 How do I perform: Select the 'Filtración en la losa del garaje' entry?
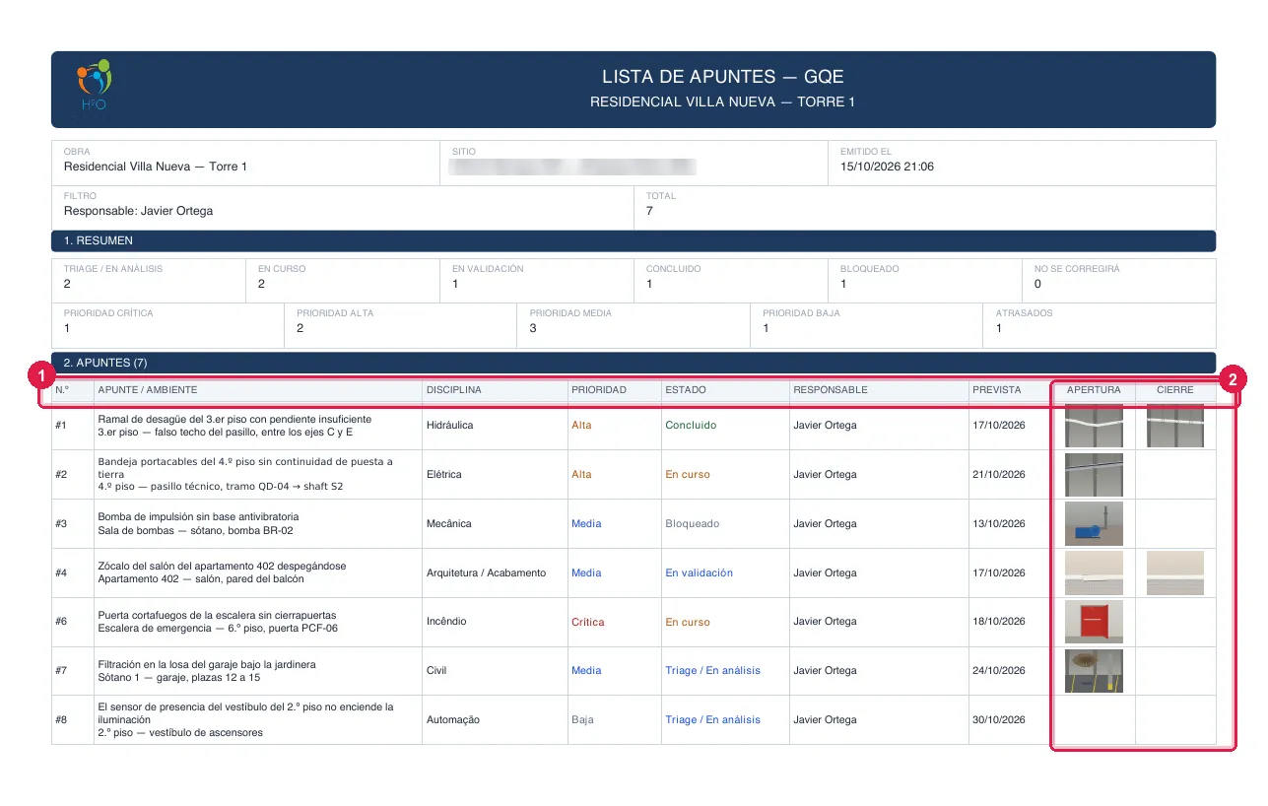point(207,664)
